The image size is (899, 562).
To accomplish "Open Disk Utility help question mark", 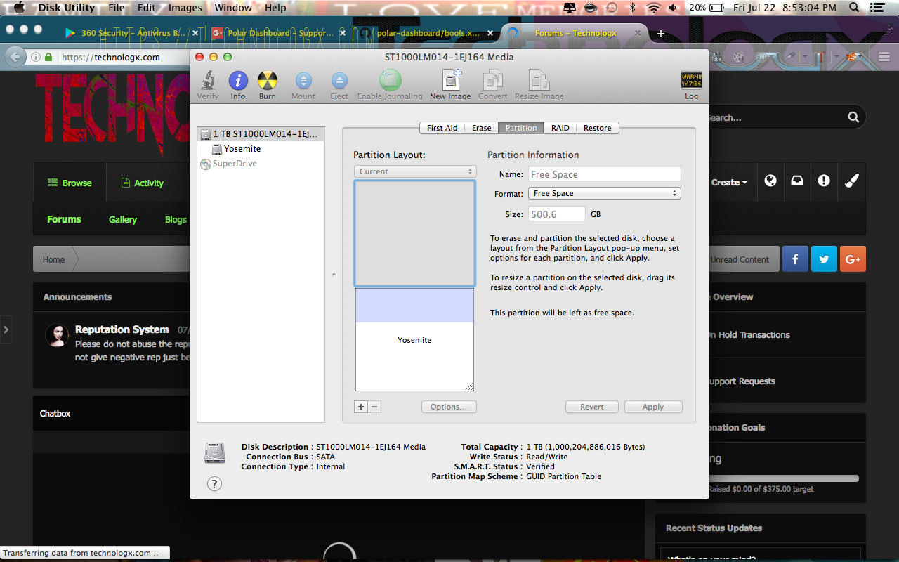I will tap(215, 483).
